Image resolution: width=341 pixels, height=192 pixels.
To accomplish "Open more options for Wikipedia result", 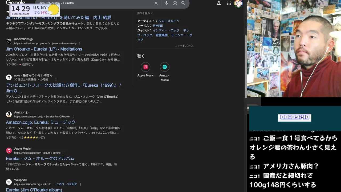I will click(80, 184).
